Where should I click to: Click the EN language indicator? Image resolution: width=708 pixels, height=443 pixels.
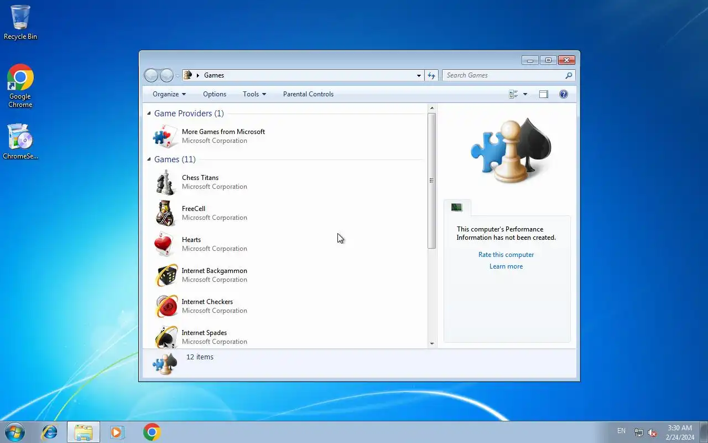(622, 431)
